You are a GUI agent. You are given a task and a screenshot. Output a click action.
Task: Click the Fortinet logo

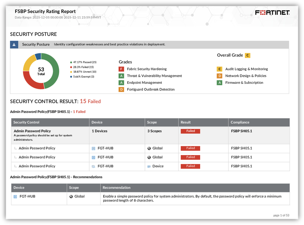click(272, 13)
